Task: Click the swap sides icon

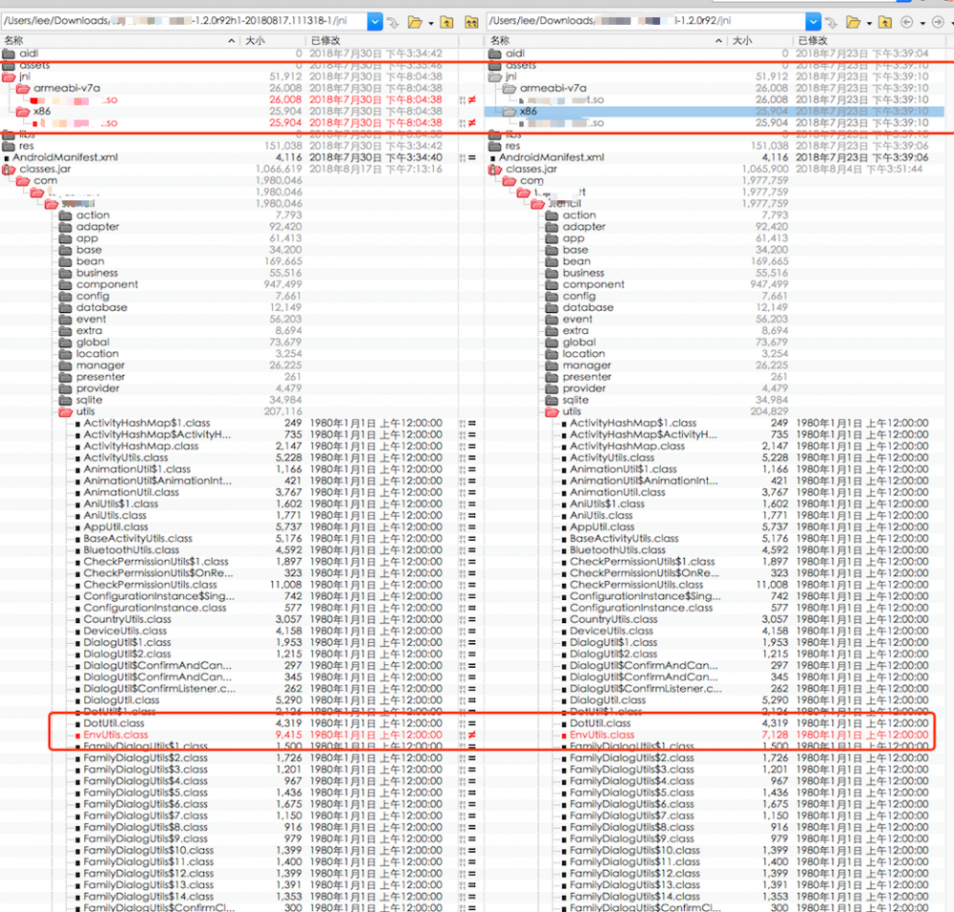Action: [x=471, y=23]
